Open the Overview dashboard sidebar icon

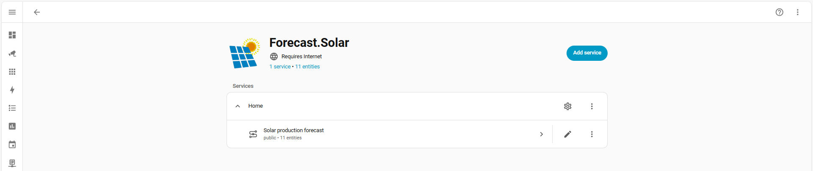[12, 35]
